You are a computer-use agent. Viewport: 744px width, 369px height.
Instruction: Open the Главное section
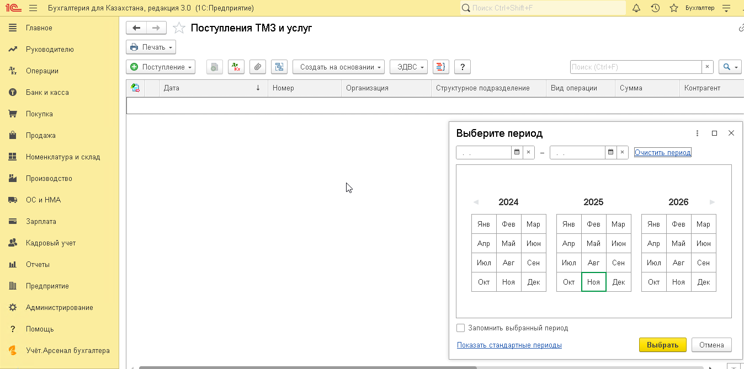[60, 28]
